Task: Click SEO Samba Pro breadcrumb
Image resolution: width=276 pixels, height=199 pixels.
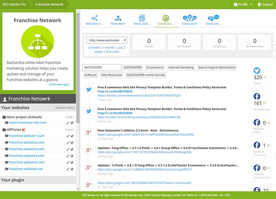Action: (14, 4)
